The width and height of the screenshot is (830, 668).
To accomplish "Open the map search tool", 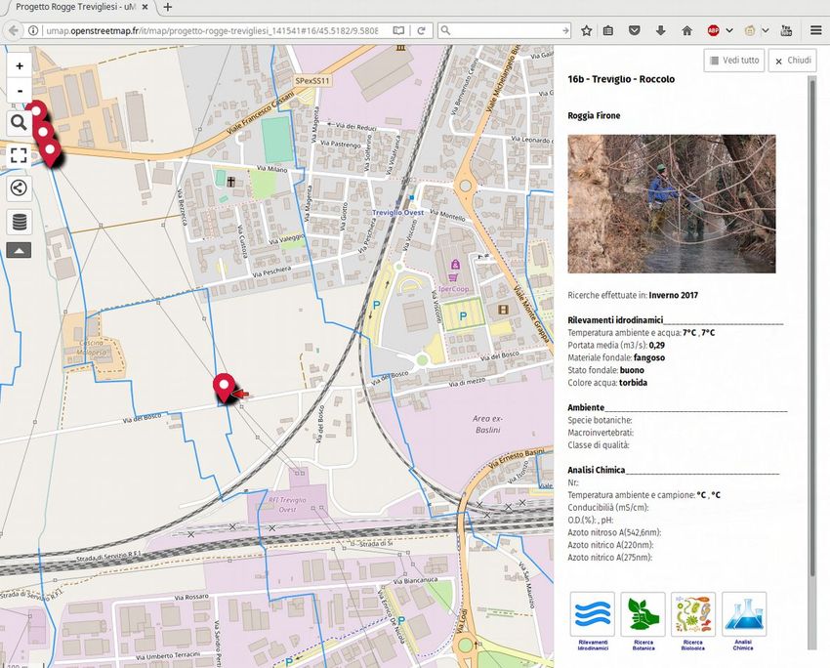I will pyautogui.click(x=20, y=122).
